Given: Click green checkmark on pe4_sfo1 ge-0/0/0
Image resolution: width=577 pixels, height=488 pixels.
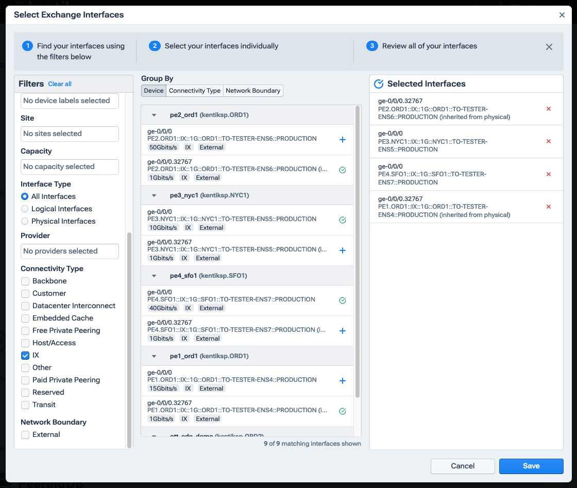Looking at the screenshot, I should coord(342,300).
